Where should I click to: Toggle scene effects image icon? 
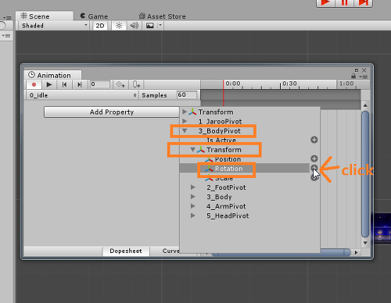150,26
